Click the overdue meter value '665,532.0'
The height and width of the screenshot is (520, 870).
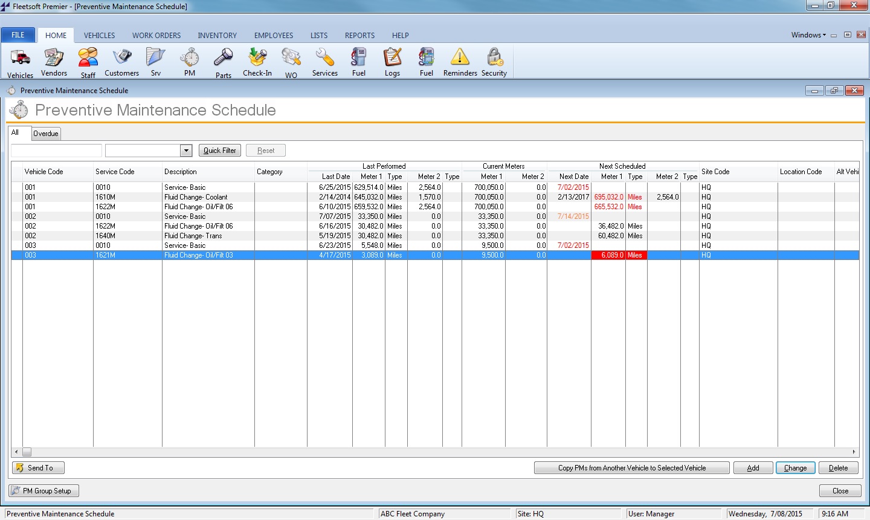(608, 207)
